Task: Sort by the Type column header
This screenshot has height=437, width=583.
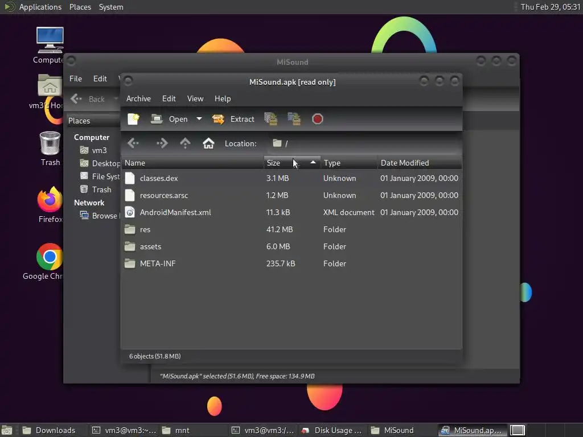Action: point(349,163)
